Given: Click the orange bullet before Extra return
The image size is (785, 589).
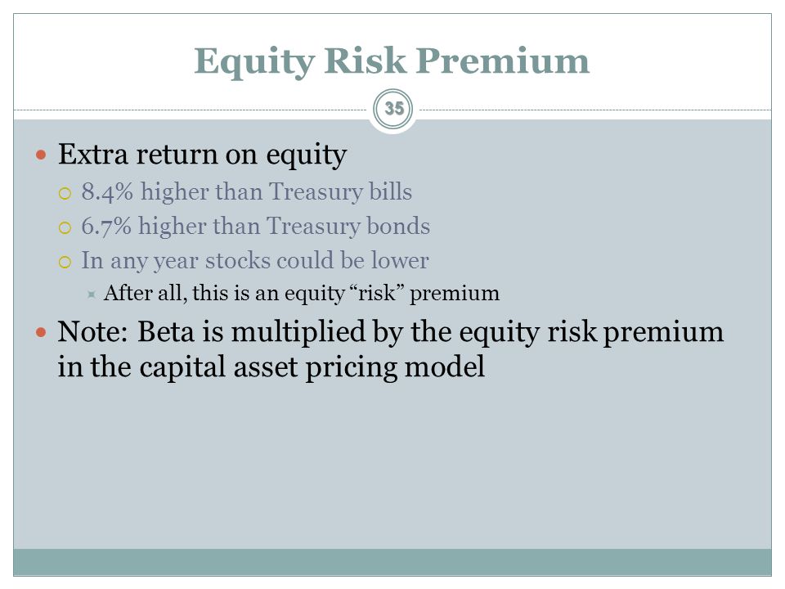Looking at the screenshot, I should click(41, 155).
